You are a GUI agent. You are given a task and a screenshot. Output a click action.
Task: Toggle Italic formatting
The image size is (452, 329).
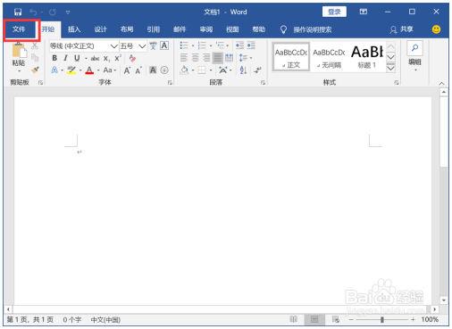(x=65, y=58)
